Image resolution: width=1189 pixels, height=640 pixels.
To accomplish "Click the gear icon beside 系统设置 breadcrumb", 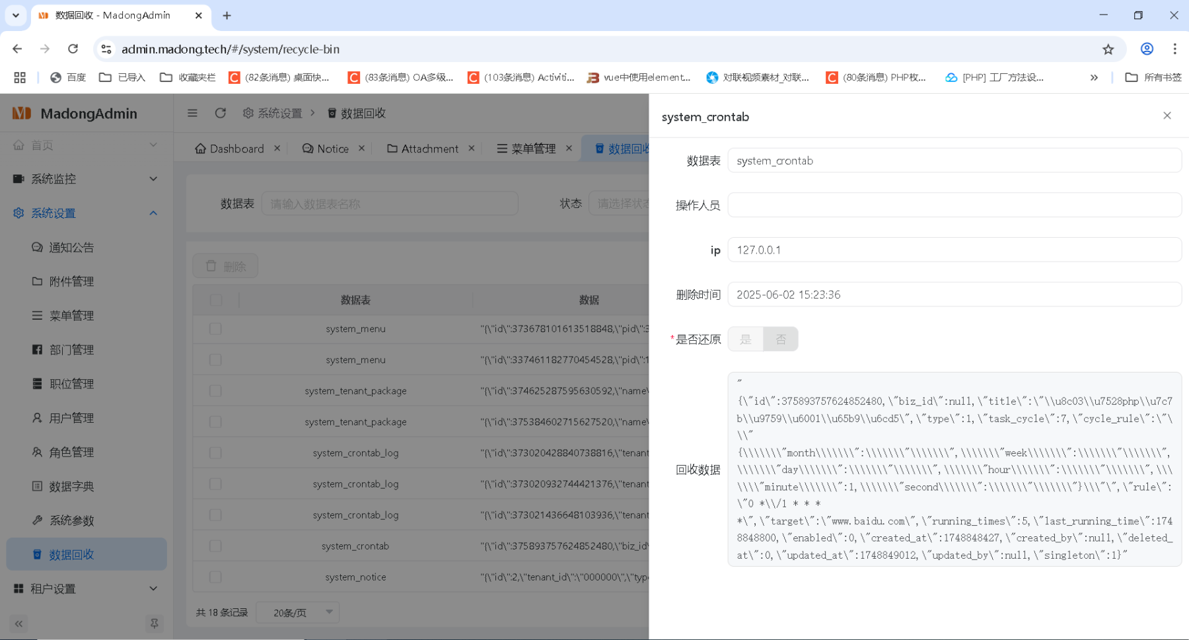I will pos(248,113).
